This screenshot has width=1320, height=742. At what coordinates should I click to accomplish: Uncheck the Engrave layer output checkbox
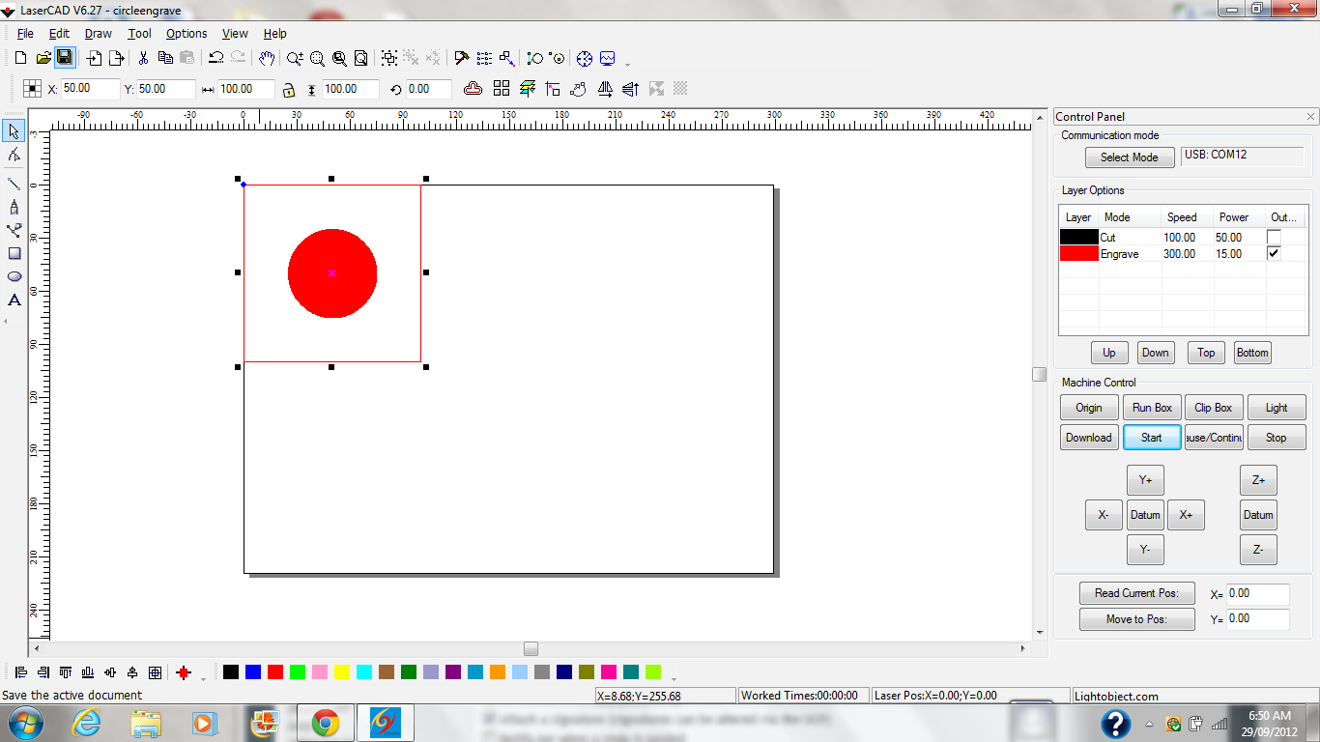[1274, 253]
